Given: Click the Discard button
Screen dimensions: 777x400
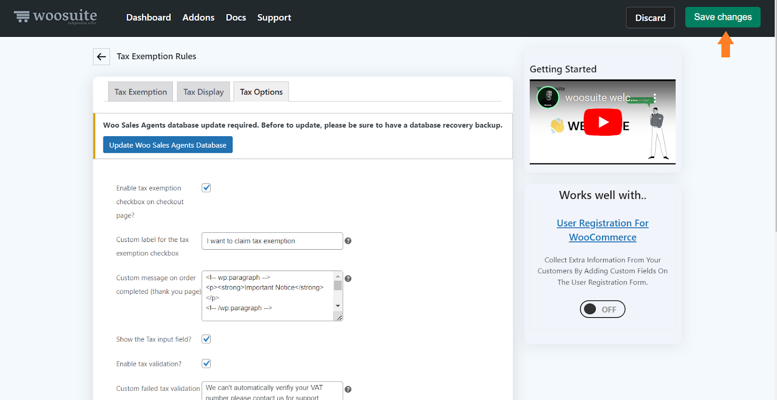Looking at the screenshot, I should point(650,17).
